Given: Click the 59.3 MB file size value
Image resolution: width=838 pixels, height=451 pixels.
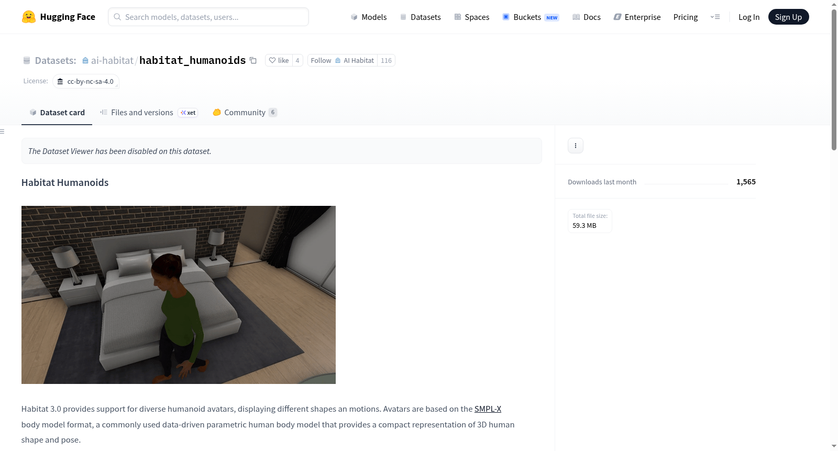Looking at the screenshot, I should click(585, 226).
